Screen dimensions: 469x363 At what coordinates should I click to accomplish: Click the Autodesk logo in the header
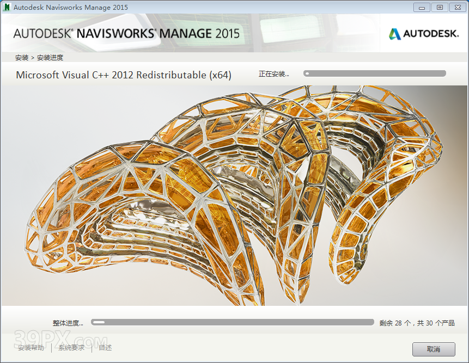click(x=423, y=34)
